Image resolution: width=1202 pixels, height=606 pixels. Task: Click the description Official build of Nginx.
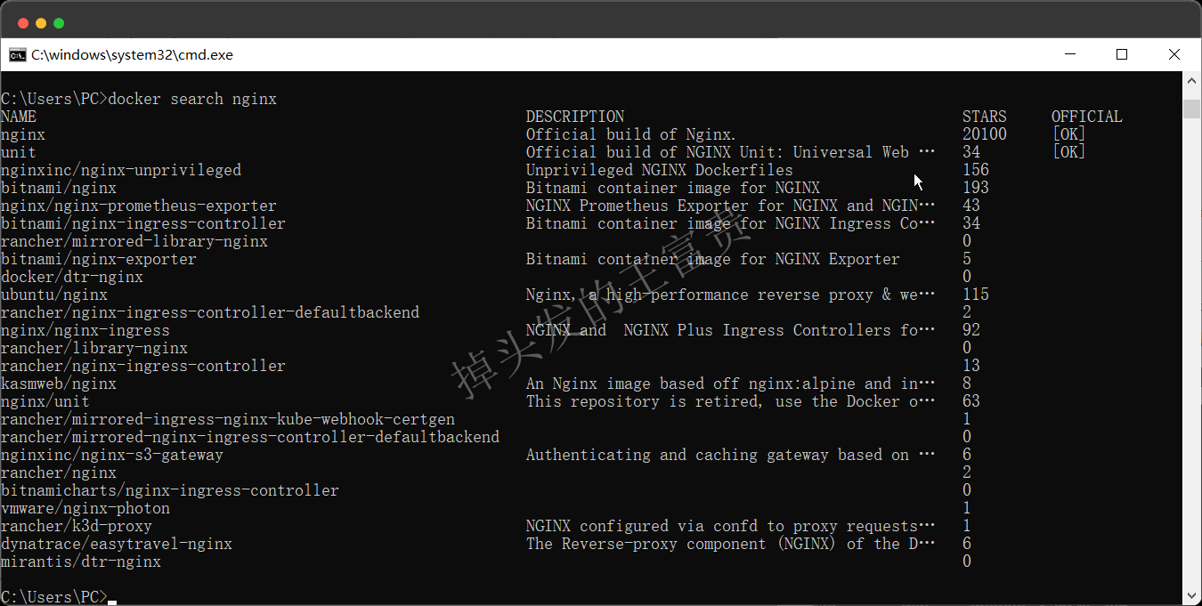(631, 134)
